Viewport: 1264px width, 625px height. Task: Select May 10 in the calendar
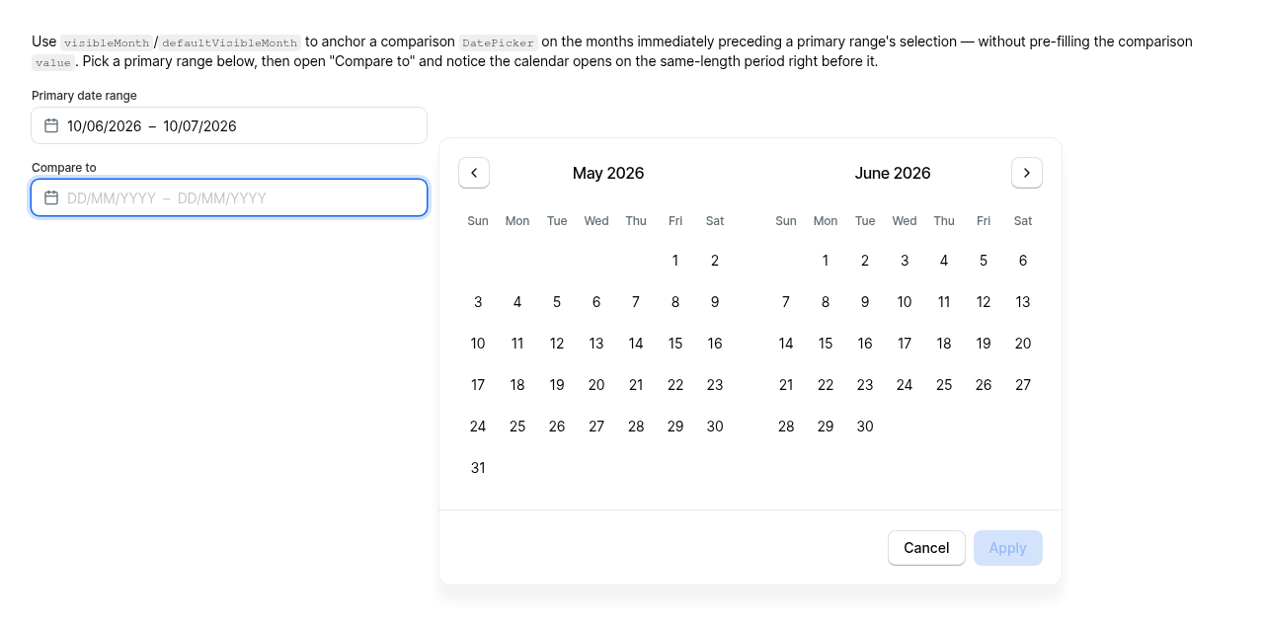(478, 344)
